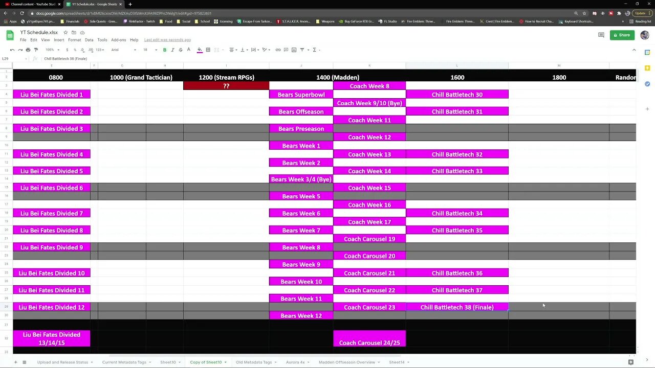Open the font size dropdown
Screen dimensions: 655x368
click(x=150, y=50)
